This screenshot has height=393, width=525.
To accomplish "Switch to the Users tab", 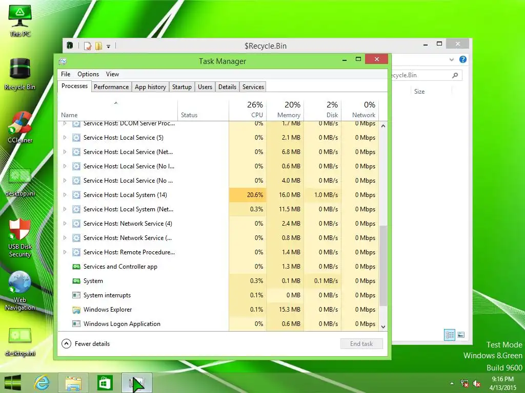I will [205, 87].
